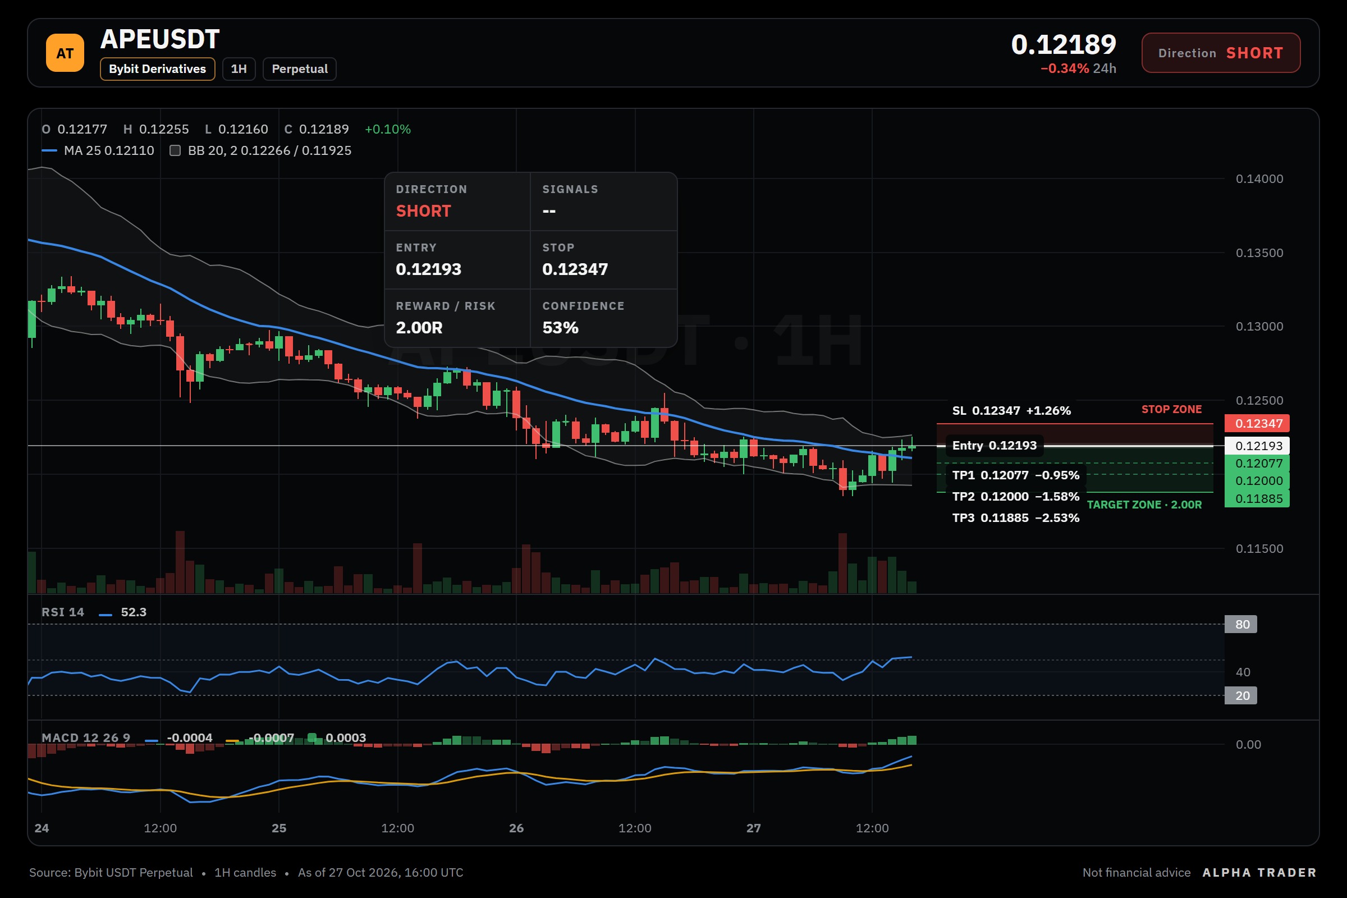
Task: Click the CONFIDENCE 53% value
Action: click(x=560, y=328)
